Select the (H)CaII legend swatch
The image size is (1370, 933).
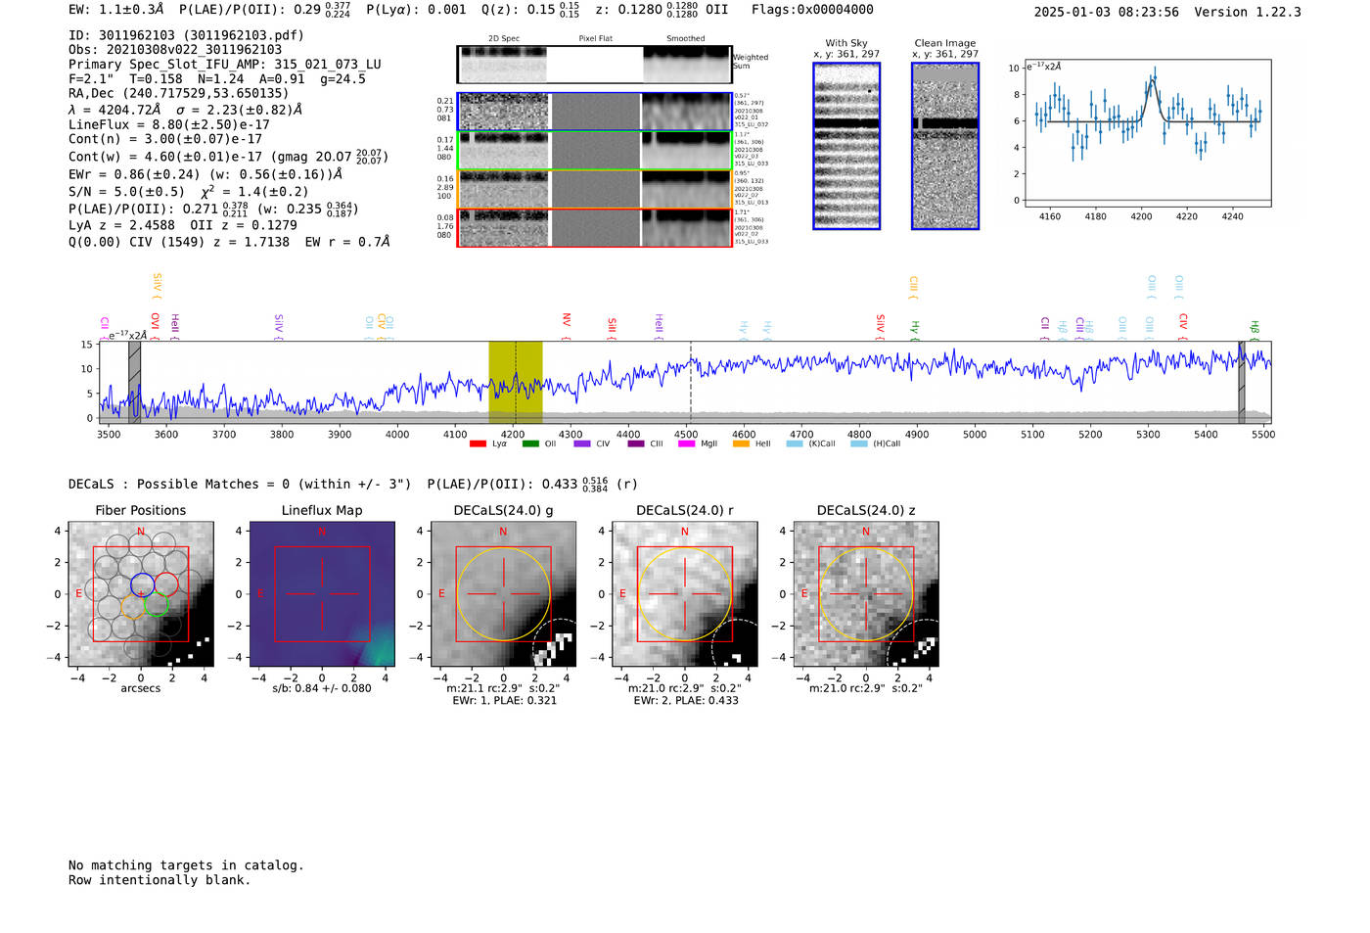click(x=859, y=444)
